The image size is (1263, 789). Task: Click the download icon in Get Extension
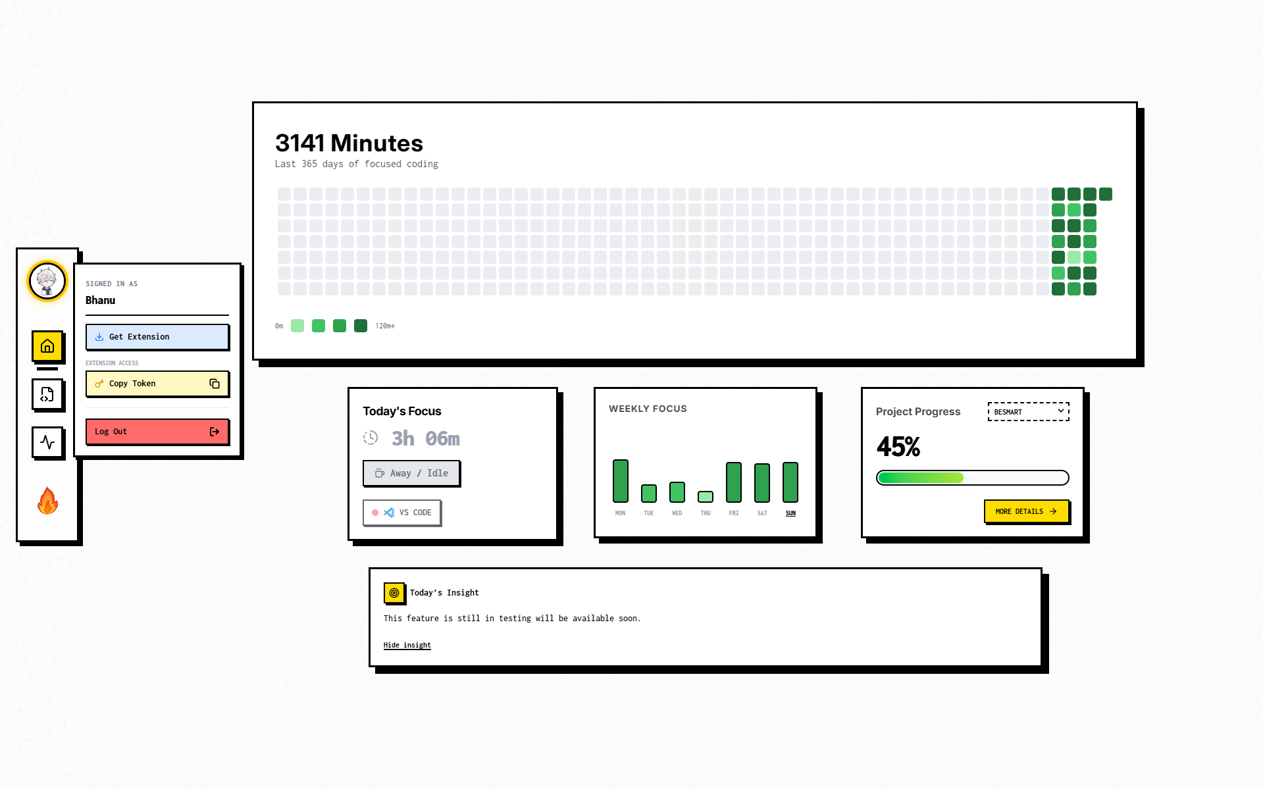coord(99,337)
